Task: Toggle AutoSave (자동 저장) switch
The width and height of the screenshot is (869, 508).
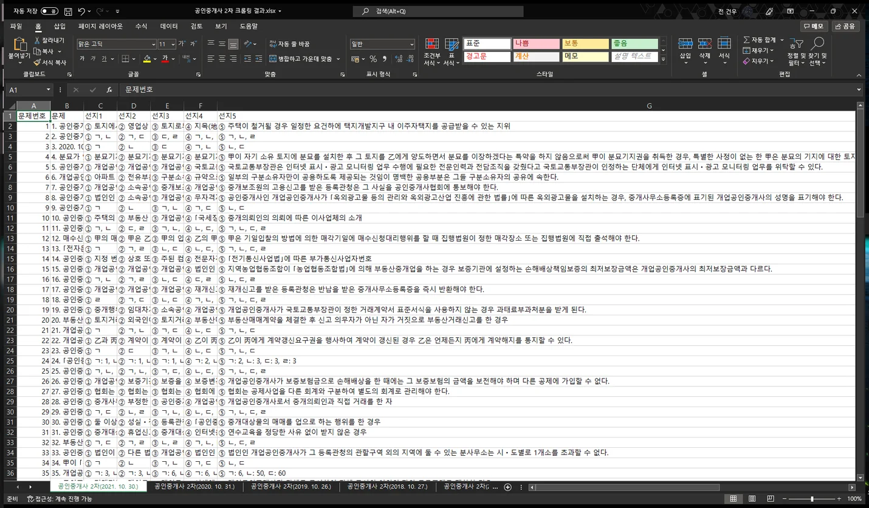Action: (x=50, y=11)
